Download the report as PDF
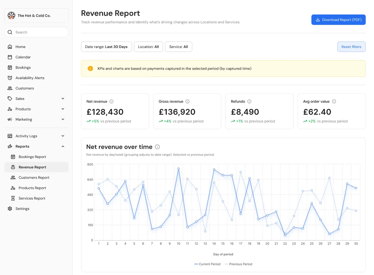 click(338, 20)
